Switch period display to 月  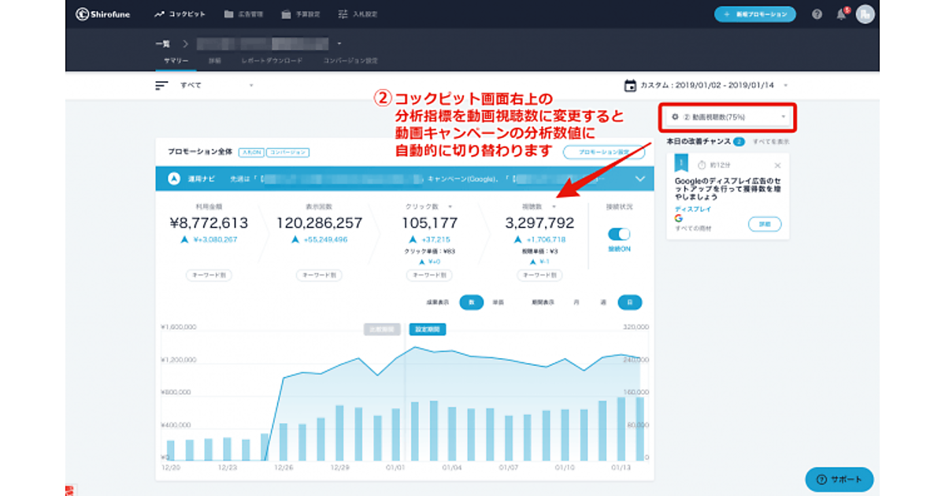tap(576, 302)
